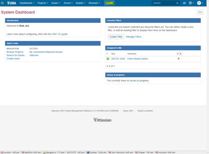Open Browse Projects quick link
Viewport: 209px width, 154px height.
tap(15, 52)
